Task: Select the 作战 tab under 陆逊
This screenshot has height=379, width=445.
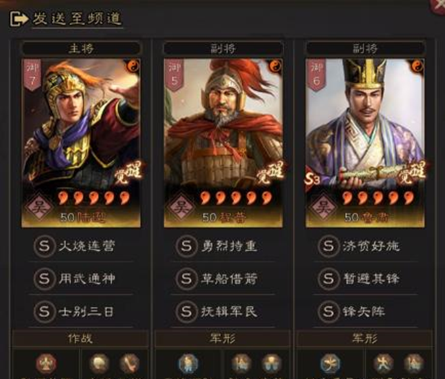Action: (x=80, y=338)
